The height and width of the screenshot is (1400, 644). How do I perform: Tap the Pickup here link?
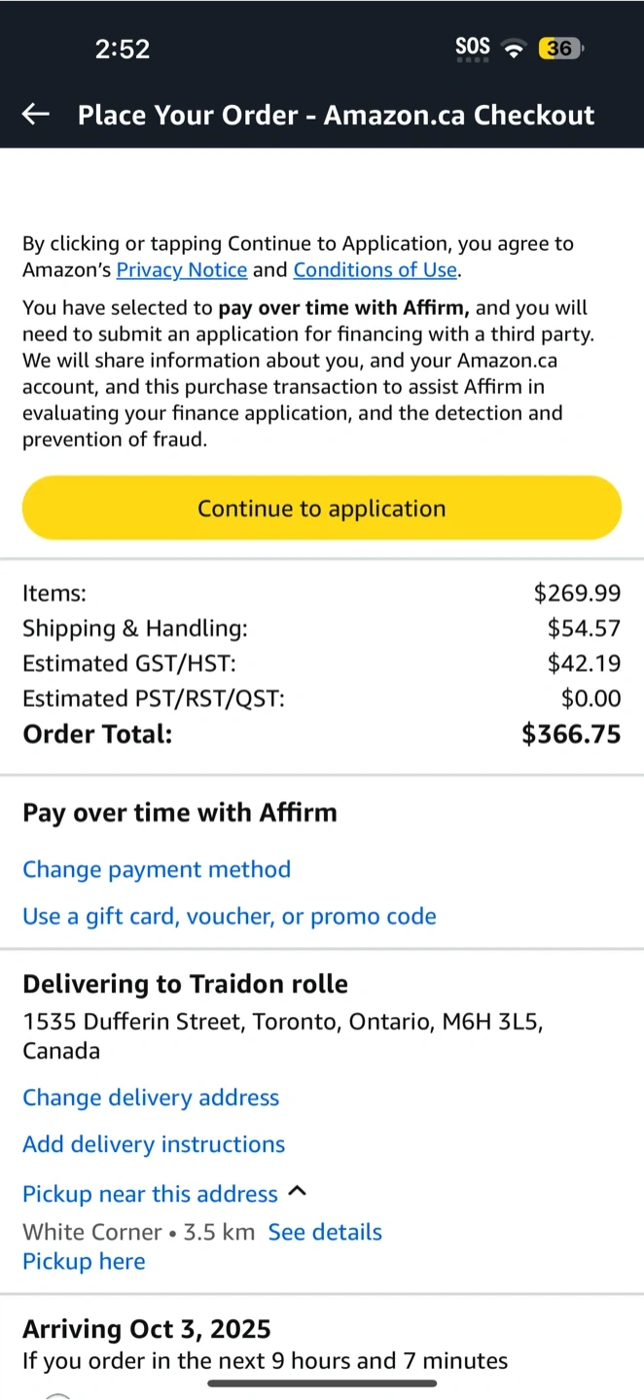(x=84, y=1261)
